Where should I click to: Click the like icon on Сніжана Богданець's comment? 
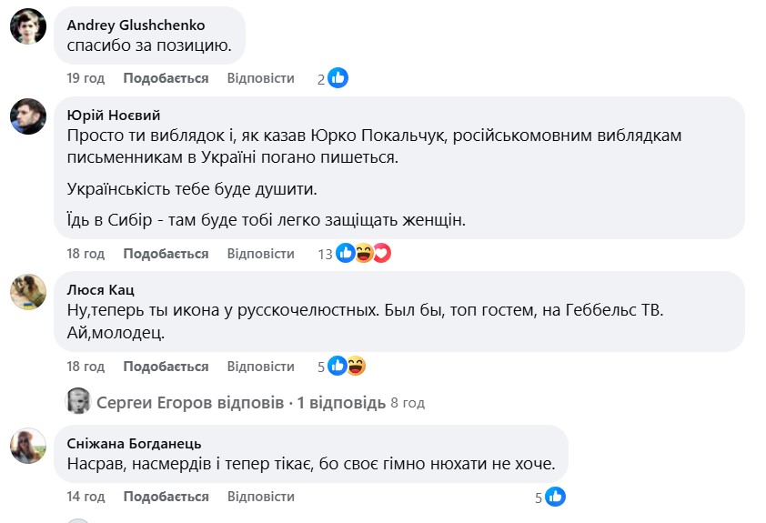(x=555, y=497)
